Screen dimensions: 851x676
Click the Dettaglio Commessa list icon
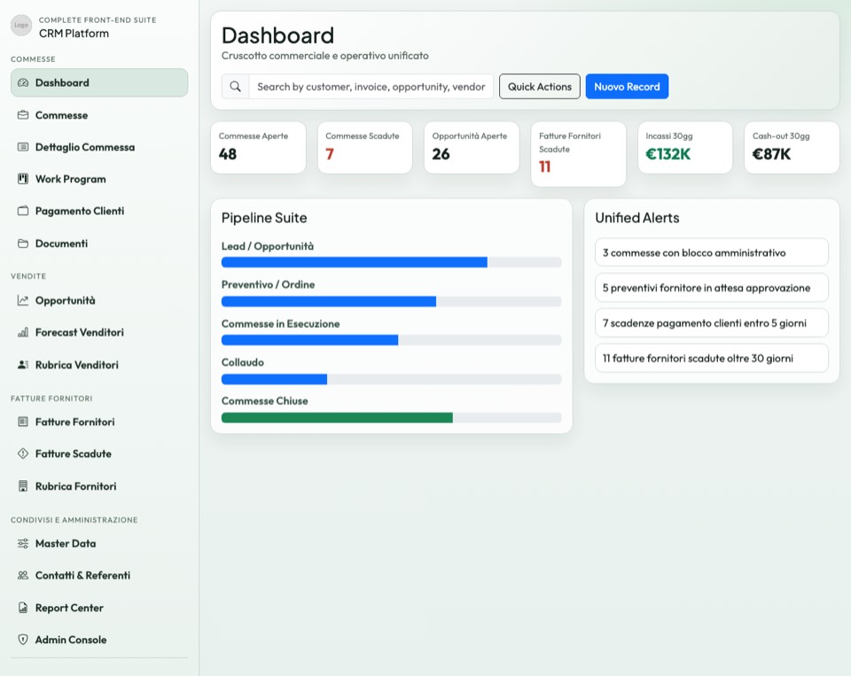(x=23, y=147)
